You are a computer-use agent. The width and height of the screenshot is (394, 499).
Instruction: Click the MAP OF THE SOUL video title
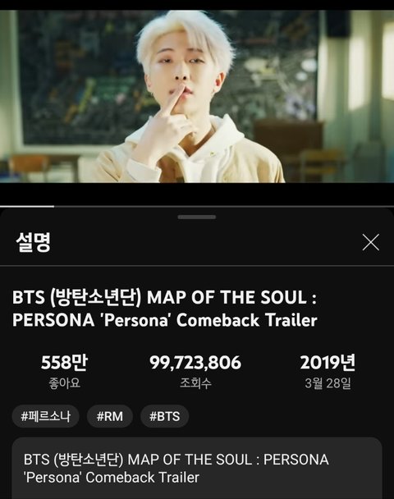[x=165, y=309]
